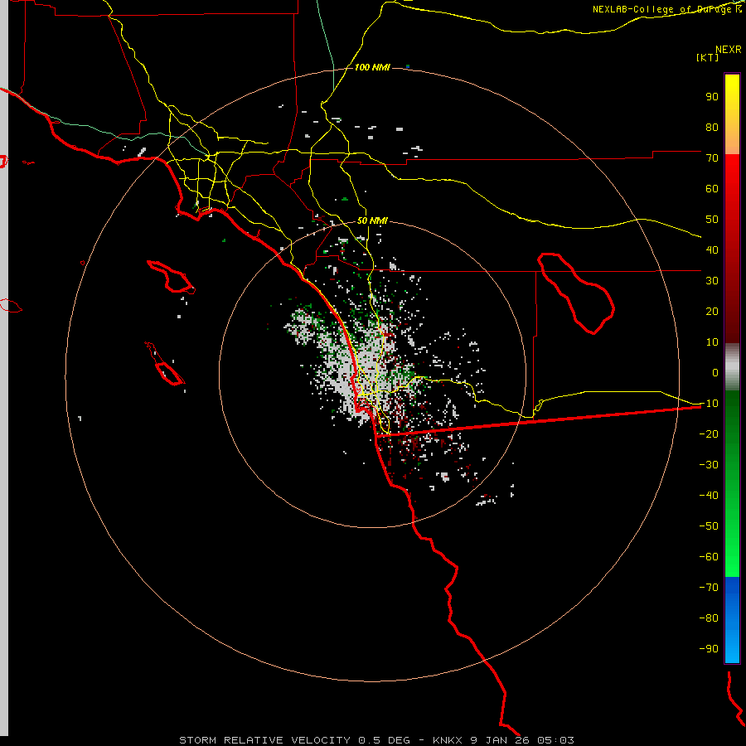746x746 pixels.
Task: Click the Storm Relative Velocity caption at the bottom
Action: tap(376, 740)
